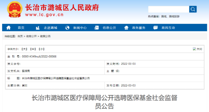This screenshot has width=209, height=112.
Task: Click the hot search term 潞城旅游
Action: [x=174, y=17]
